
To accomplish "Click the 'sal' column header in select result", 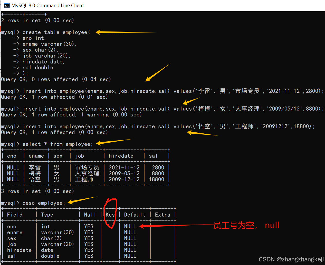I will 153,156.
